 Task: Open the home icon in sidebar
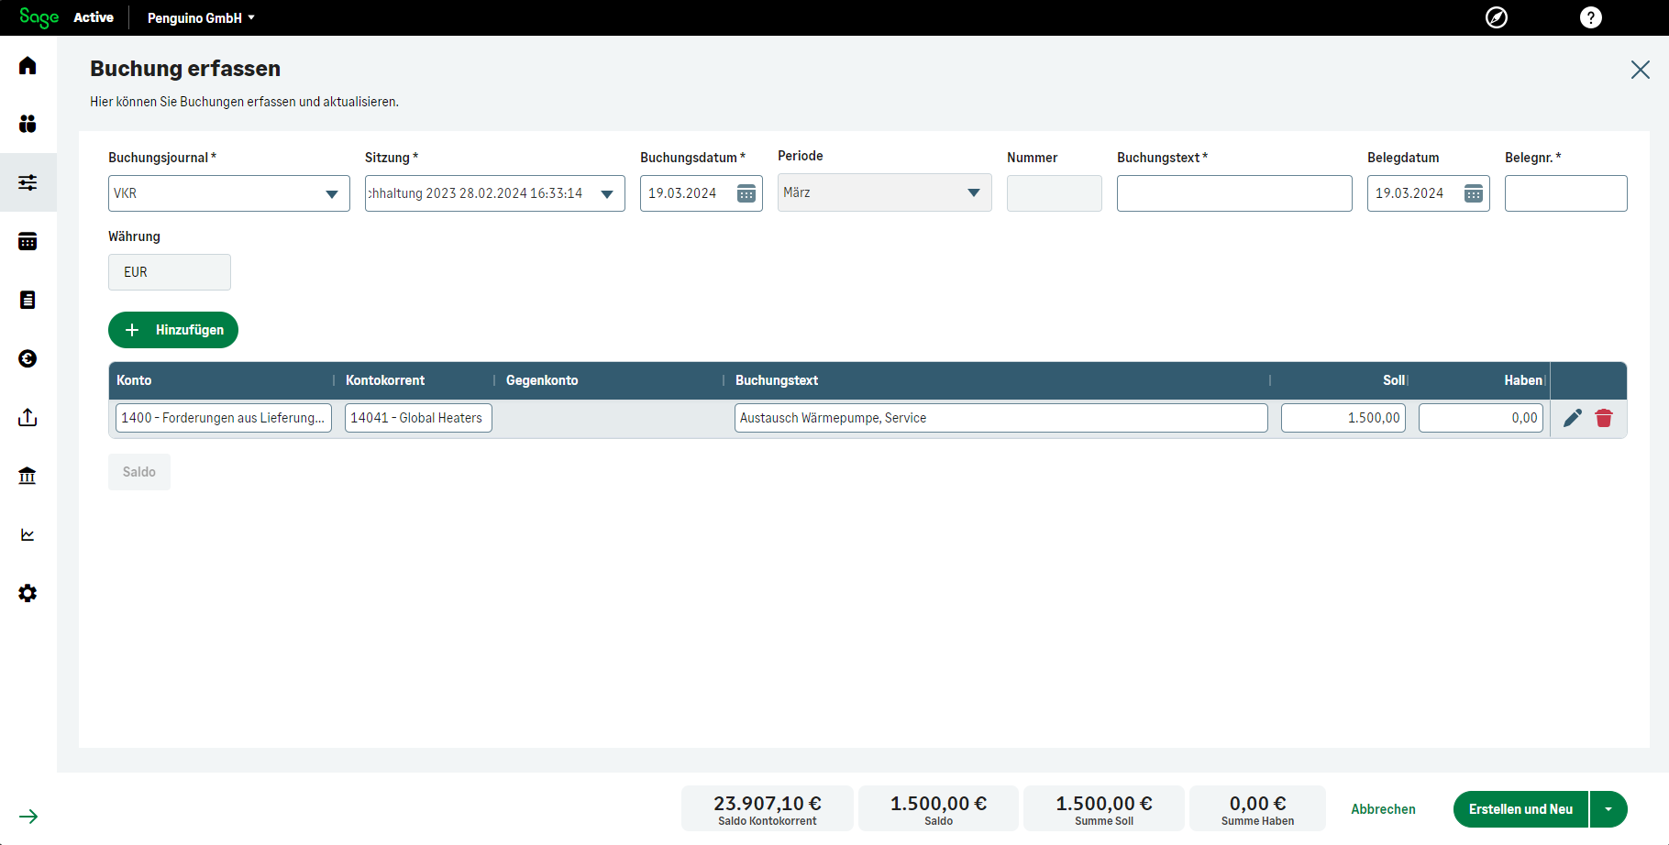click(x=28, y=65)
